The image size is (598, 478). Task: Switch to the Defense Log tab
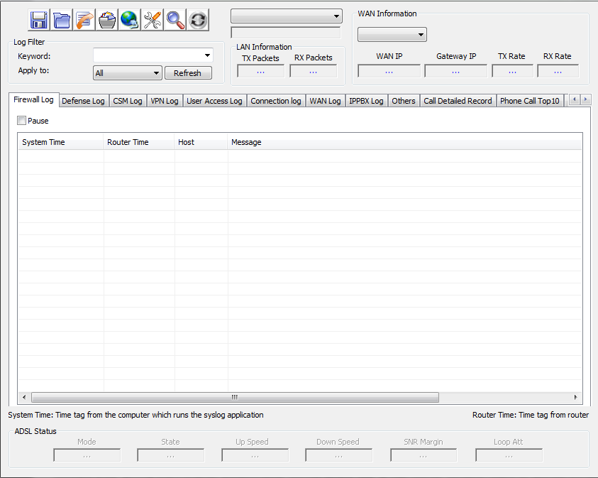tap(83, 101)
